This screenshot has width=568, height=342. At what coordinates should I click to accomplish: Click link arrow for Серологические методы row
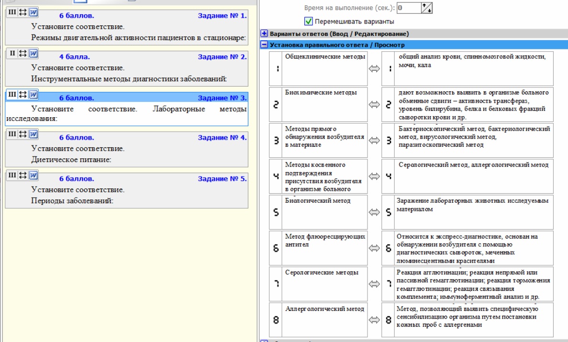374,284
